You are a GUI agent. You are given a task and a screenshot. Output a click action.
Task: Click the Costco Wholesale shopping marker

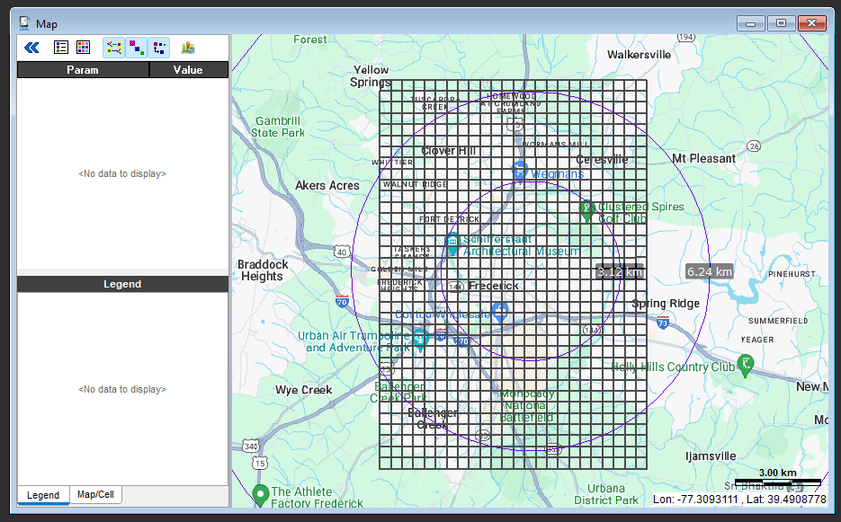click(x=500, y=312)
